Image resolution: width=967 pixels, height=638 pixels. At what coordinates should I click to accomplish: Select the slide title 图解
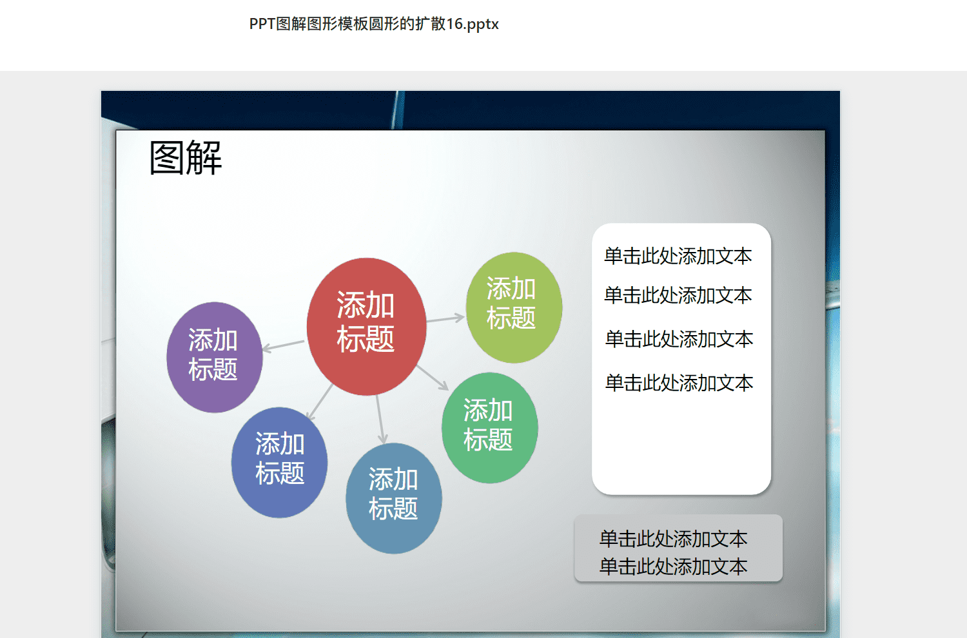point(186,158)
